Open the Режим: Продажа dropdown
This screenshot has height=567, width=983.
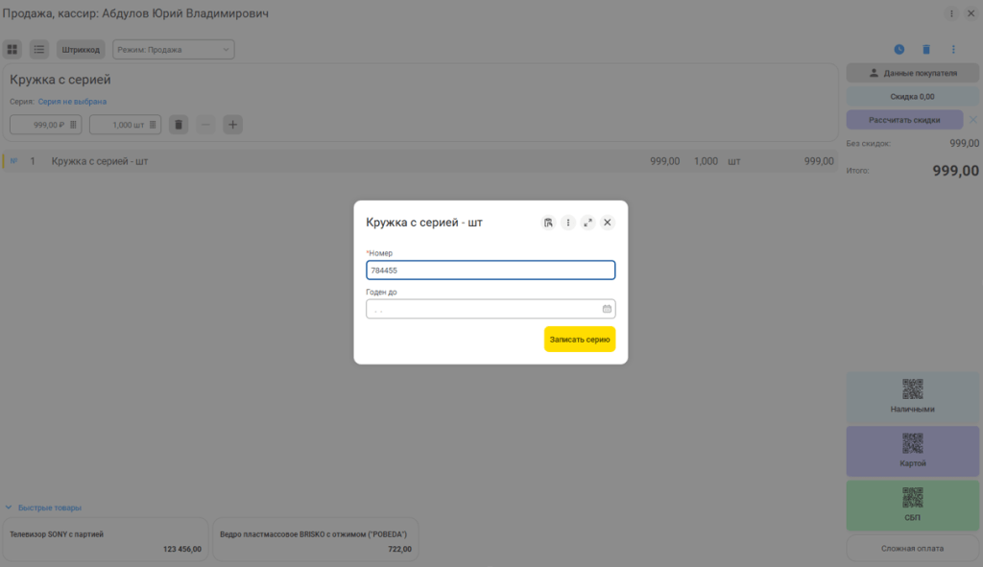coord(174,50)
